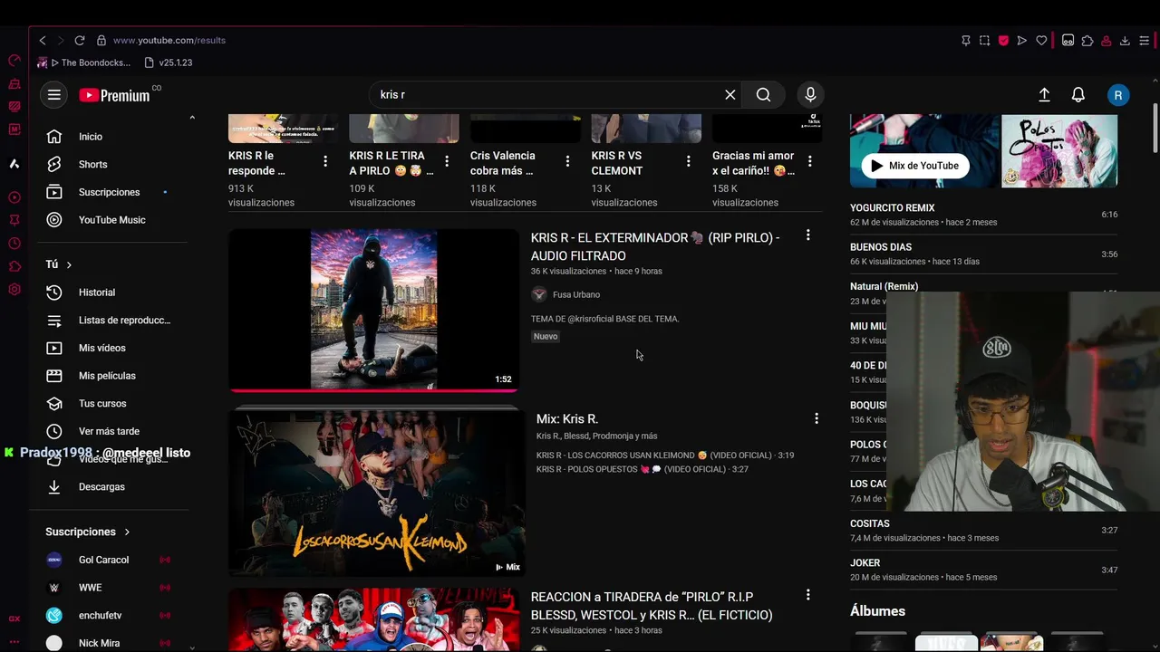This screenshot has width=1160, height=652.
Task: Open Ver más tarde in the sidebar
Action: (x=115, y=431)
